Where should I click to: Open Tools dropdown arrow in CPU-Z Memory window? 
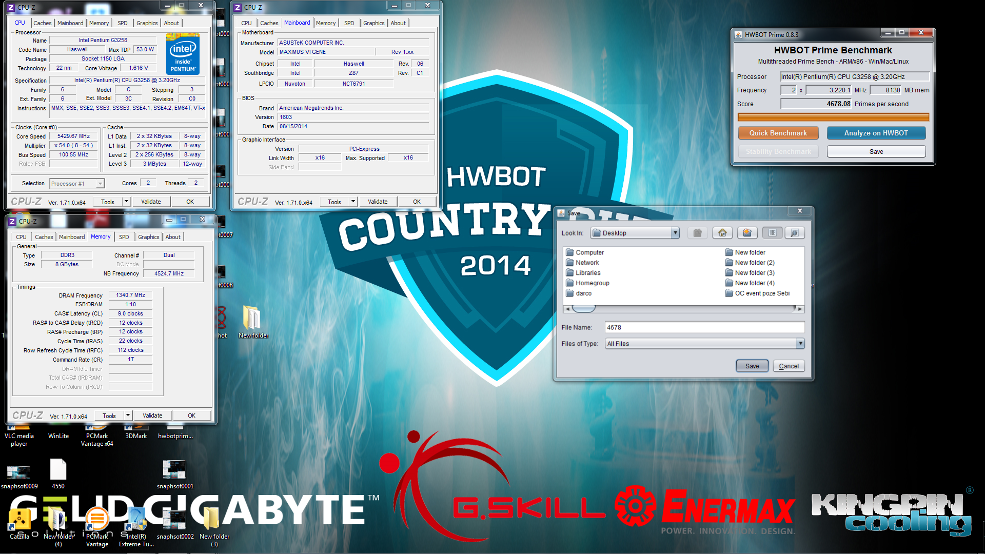[x=128, y=415]
